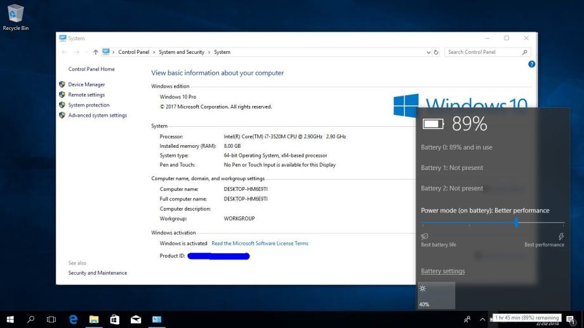
Task: Open taskbar search magnifier
Action: (31, 320)
